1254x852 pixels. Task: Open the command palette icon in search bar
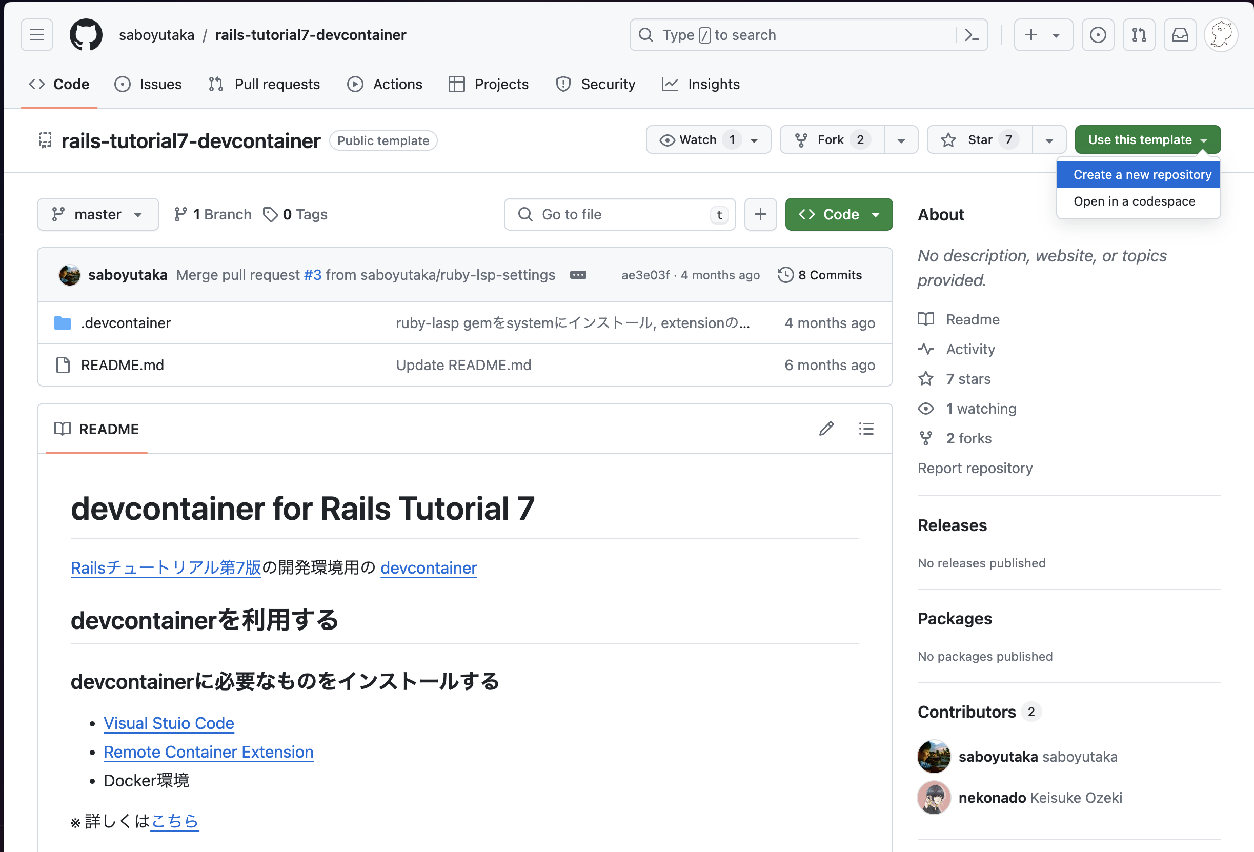click(x=971, y=35)
